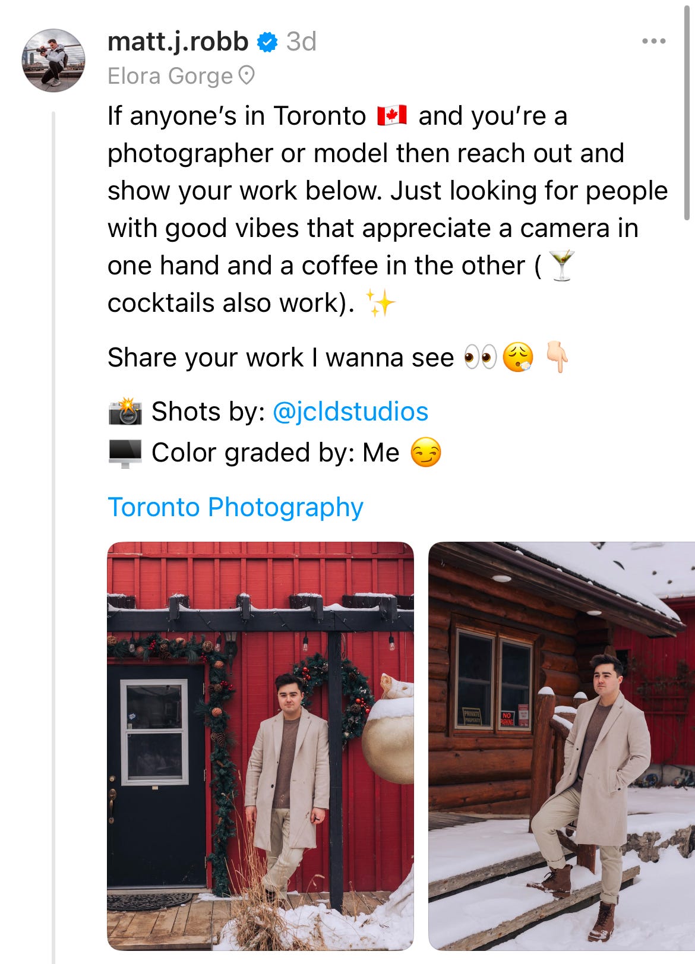Tap the pointing down hand emoji

557,357
